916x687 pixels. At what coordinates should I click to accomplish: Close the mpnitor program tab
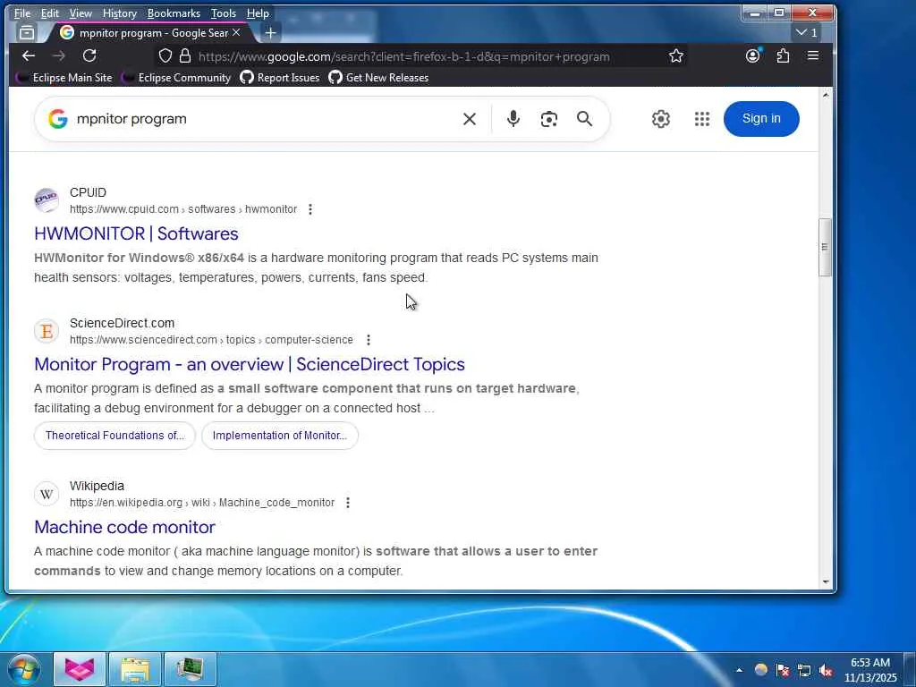[x=236, y=33]
